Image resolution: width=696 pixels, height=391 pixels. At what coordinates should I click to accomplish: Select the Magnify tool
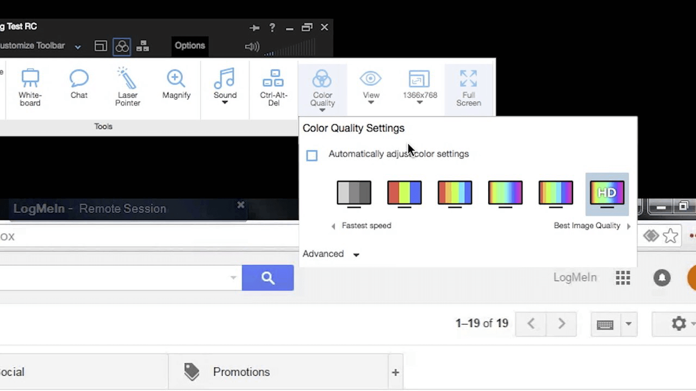[x=176, y=84]
